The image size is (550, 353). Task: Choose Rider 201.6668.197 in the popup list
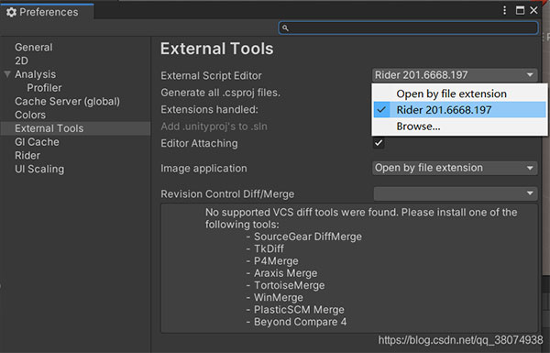coord(459,110)
